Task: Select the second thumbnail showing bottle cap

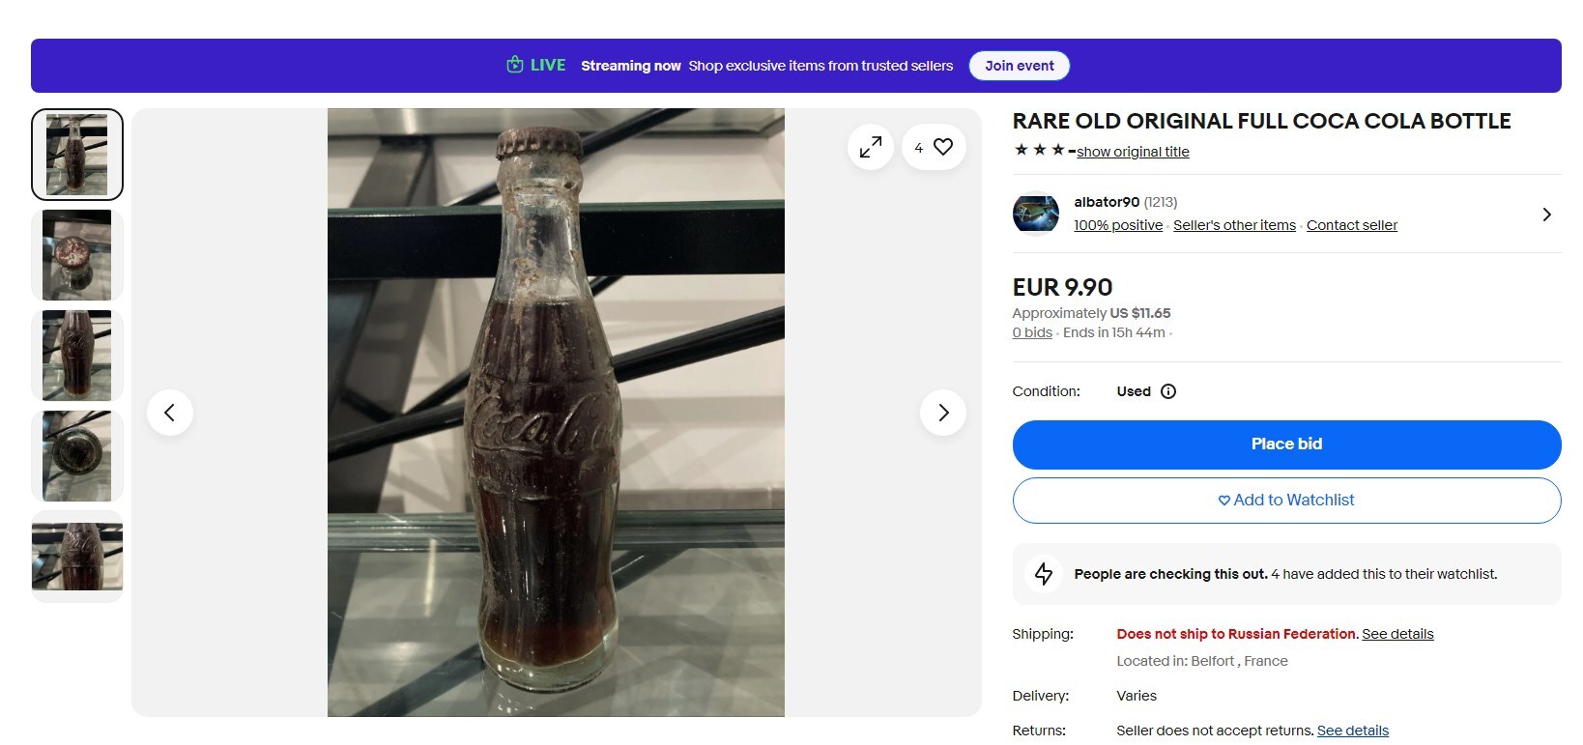Action: click(77, 255)
